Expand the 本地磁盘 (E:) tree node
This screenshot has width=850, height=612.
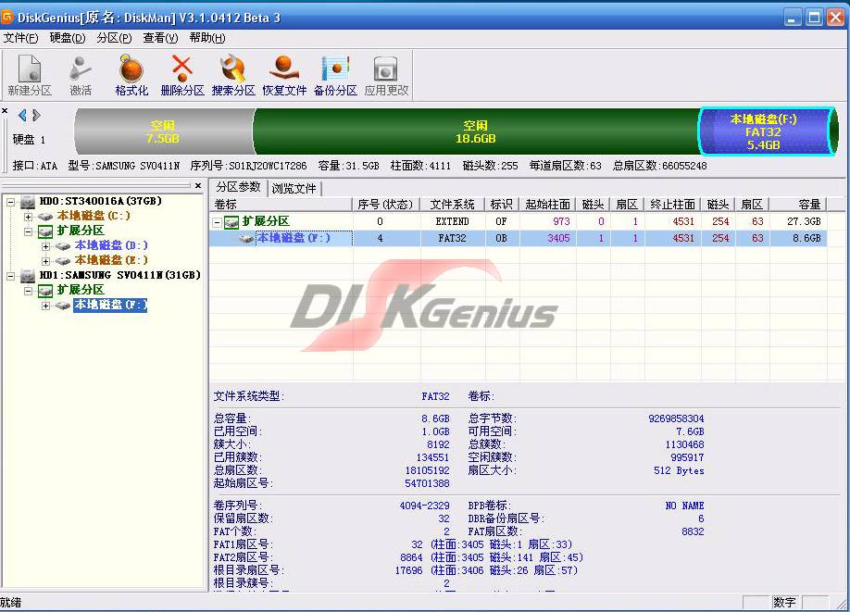pyautogui.click(x=46, y=261)
